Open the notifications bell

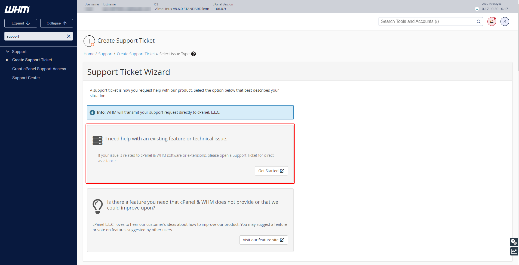(x=492, y=21)
